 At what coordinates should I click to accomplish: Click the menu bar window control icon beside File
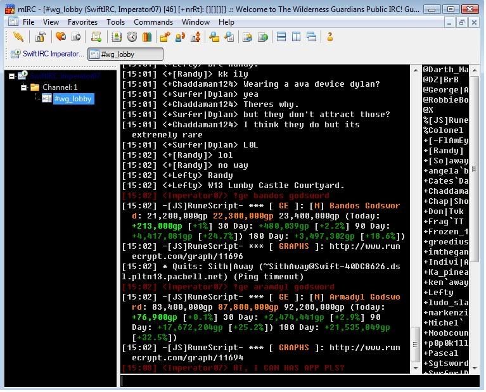[x=13, y=22]
